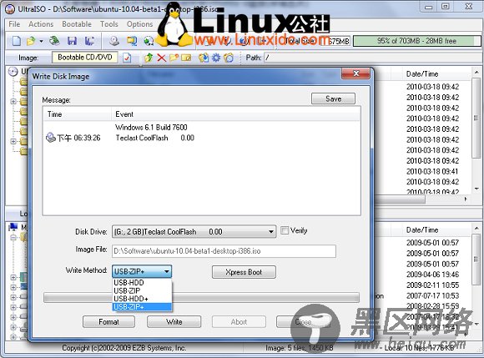Open the dropdown arrow next to Open icon

41,41
